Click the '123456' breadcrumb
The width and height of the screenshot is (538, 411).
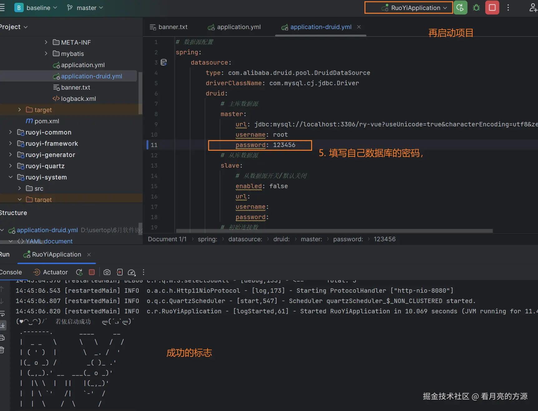click(x=385, y=239)
